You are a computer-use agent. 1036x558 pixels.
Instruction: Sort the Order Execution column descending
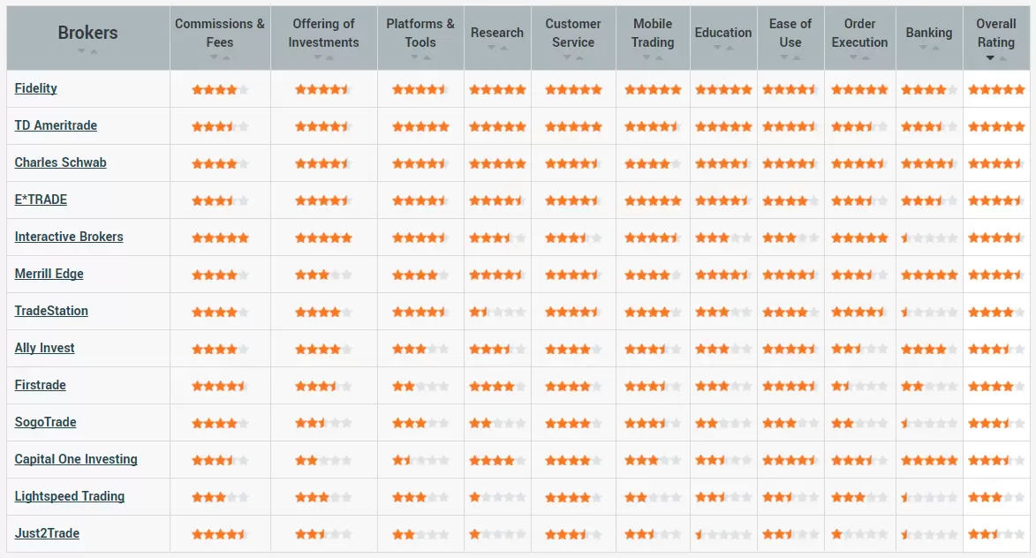854,57
